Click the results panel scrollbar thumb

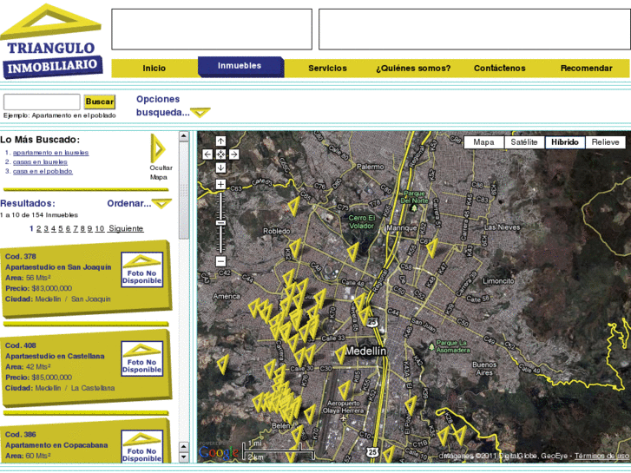(183, 189)
